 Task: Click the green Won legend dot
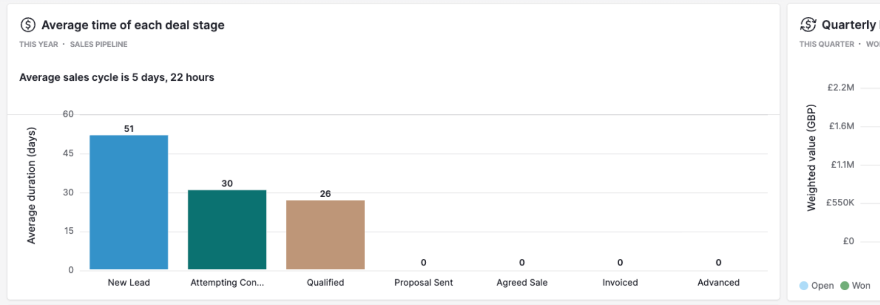[845, 286]
